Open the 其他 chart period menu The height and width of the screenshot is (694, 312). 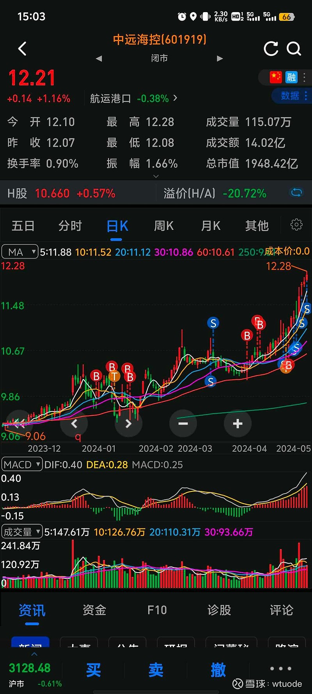(x=257, y=226)
